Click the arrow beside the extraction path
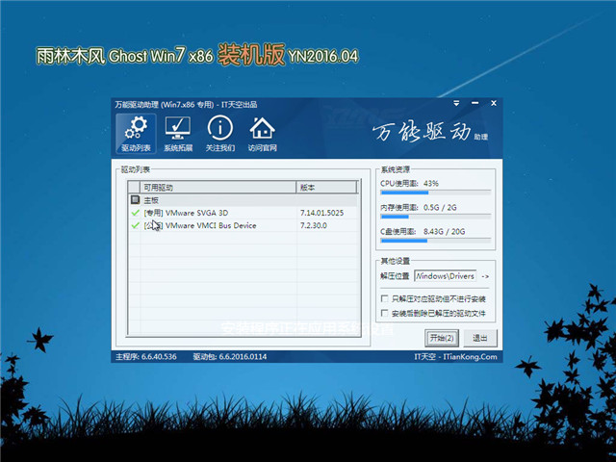The height and width of the screenshot is (462, 616). [x=485, y=276]
